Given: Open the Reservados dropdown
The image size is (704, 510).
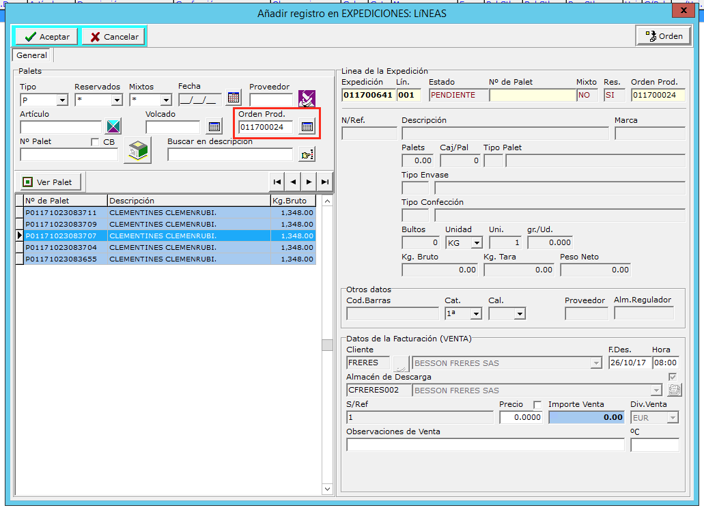Looking at the screenshot, I should point(117,100).
